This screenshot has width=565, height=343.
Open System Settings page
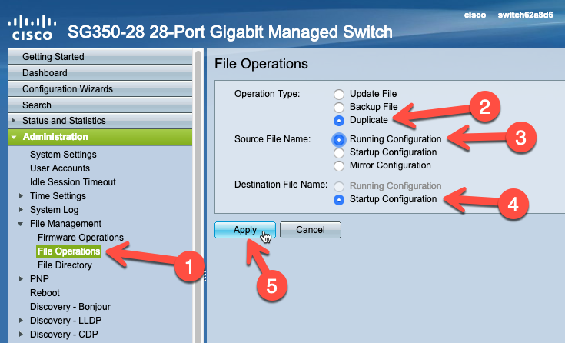(x=63, y=155)
